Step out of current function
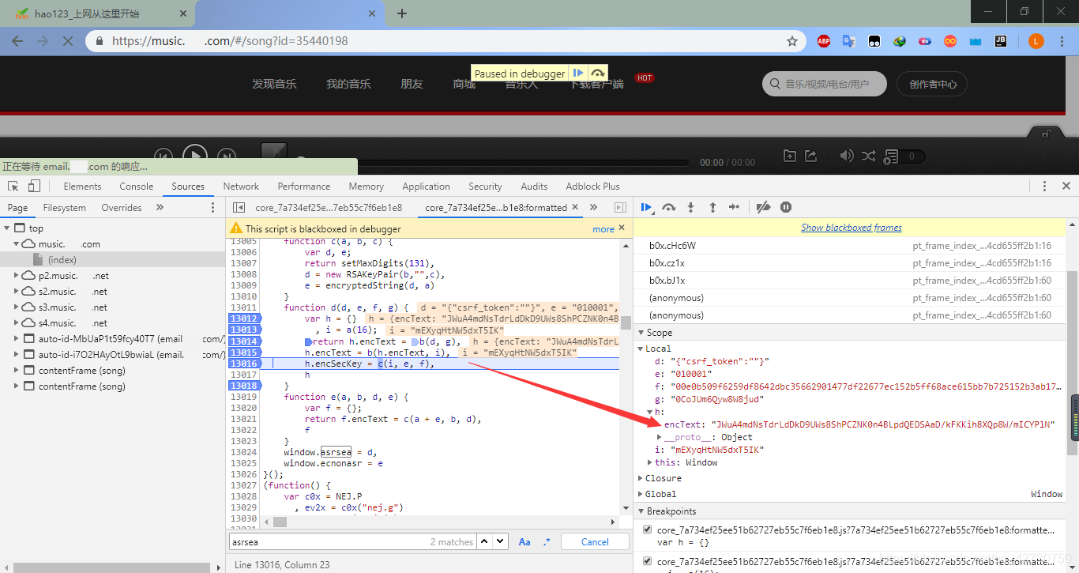The image size is (1079, 573). [x=712, y=207]
